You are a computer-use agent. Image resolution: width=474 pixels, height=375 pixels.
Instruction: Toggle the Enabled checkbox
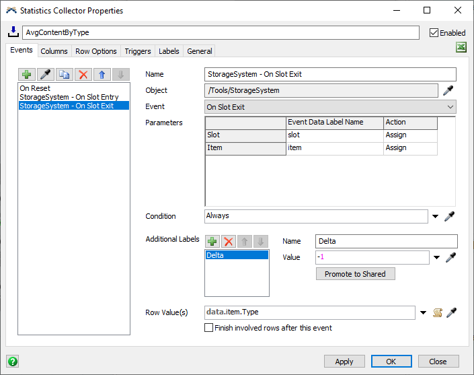click(434, 32)
